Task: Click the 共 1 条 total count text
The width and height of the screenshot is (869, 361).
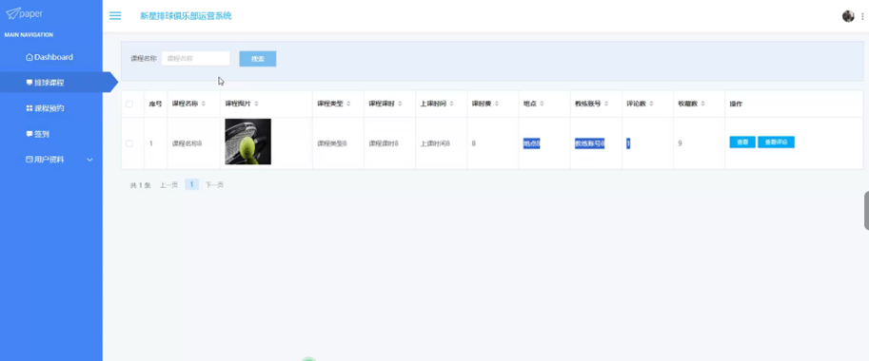Action: coord(140,185)
